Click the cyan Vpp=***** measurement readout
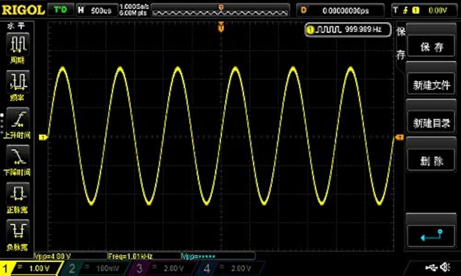The image size is (461, 276). pyautogui.click(x=198, y=256)
